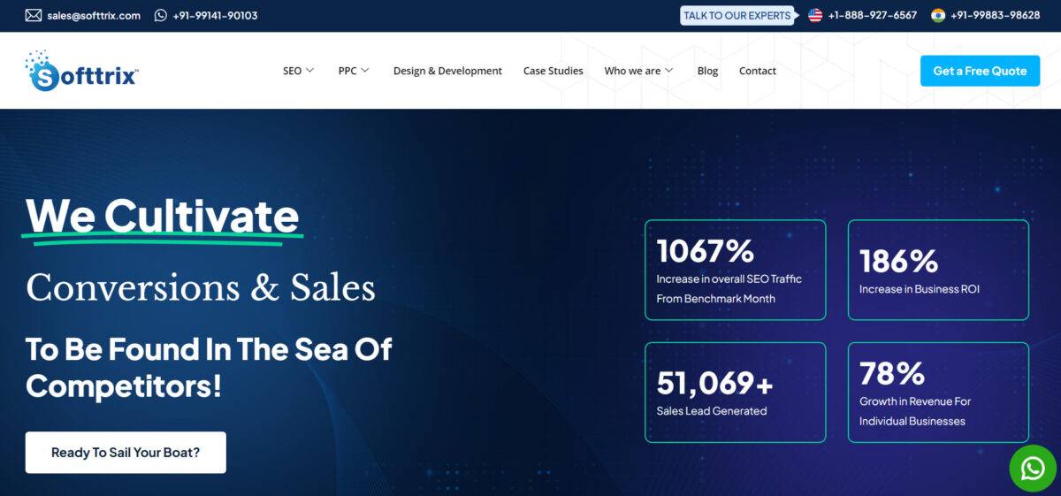The height and width of the screenshot is (496, 1061).
Task: Click the We Cultivate heading
Action: click(163, 216)
